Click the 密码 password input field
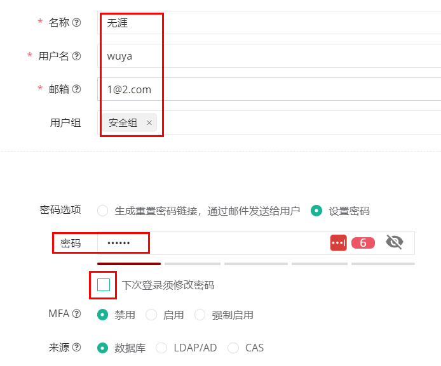 pos(214,243)
